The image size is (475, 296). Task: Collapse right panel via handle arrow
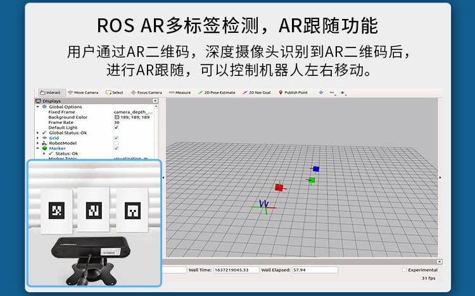click(x=440, y=178)
